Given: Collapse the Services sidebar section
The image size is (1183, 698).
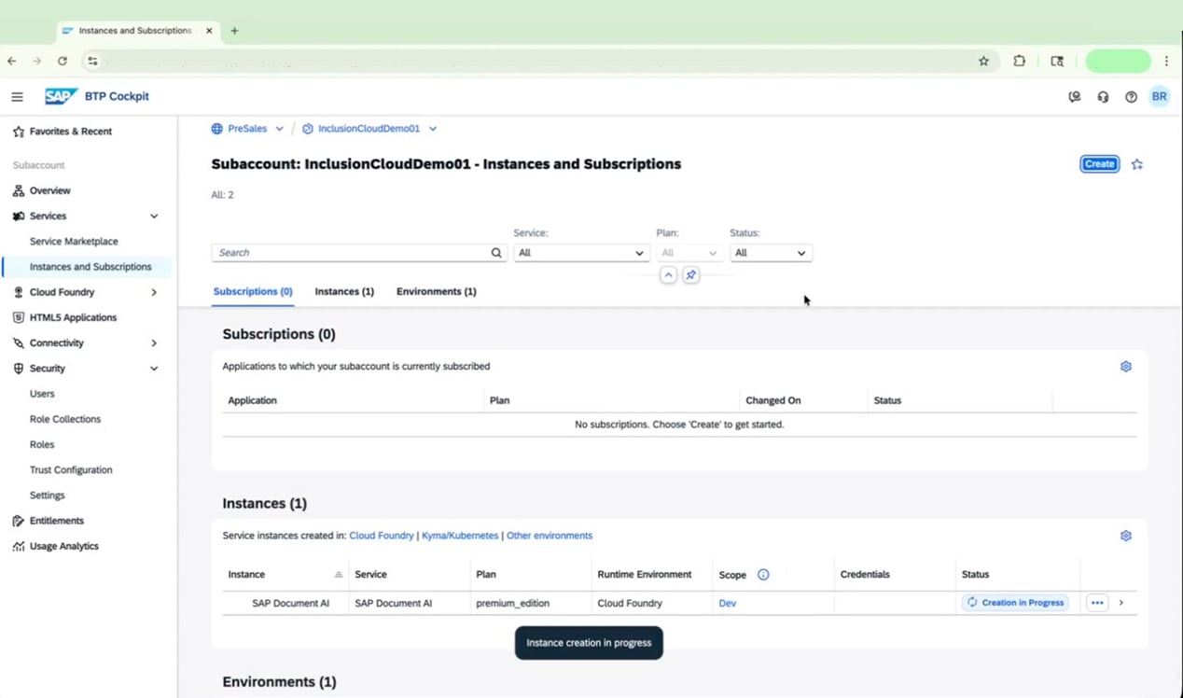Looking at the screenshot, I should coord(154,216).
